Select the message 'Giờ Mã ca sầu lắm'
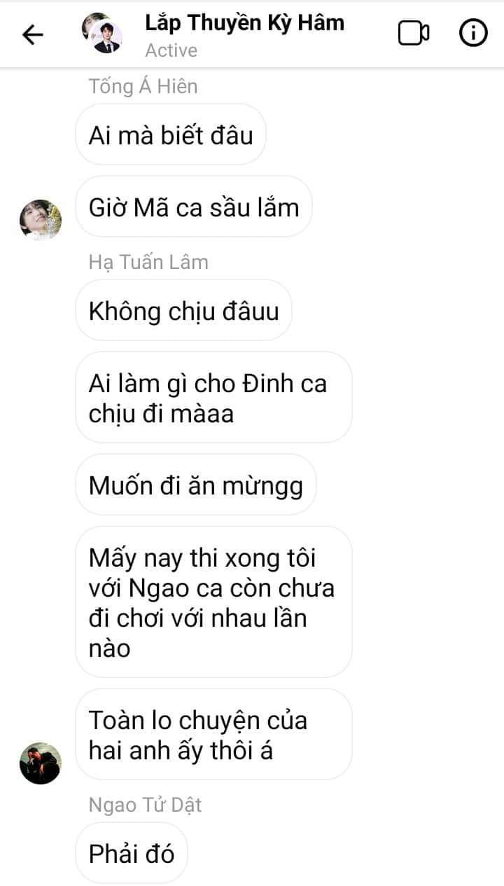This screenshot has width=504, height=886. coord(194,207)
